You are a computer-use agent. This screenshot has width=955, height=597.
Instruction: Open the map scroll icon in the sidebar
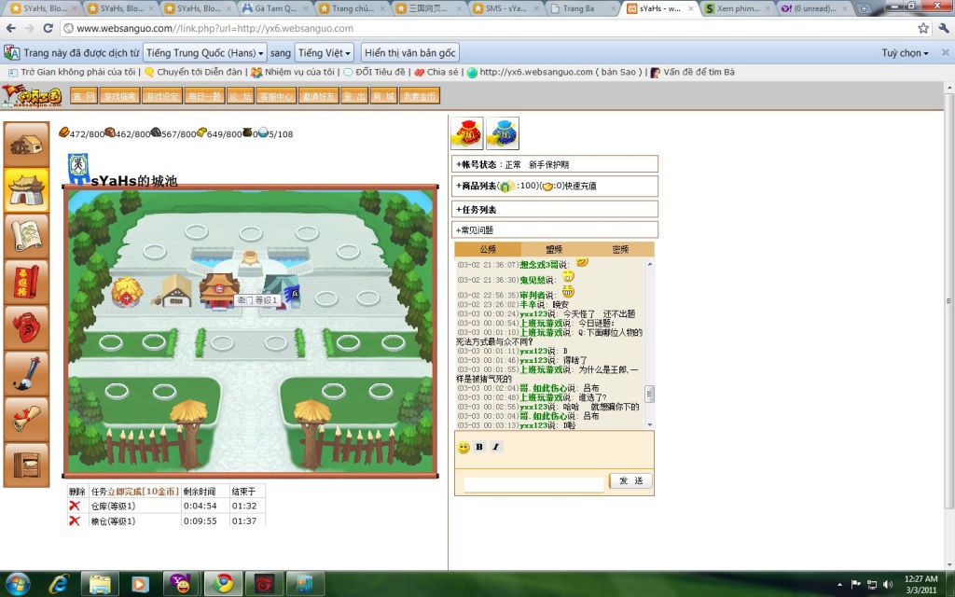pos(26,236)
